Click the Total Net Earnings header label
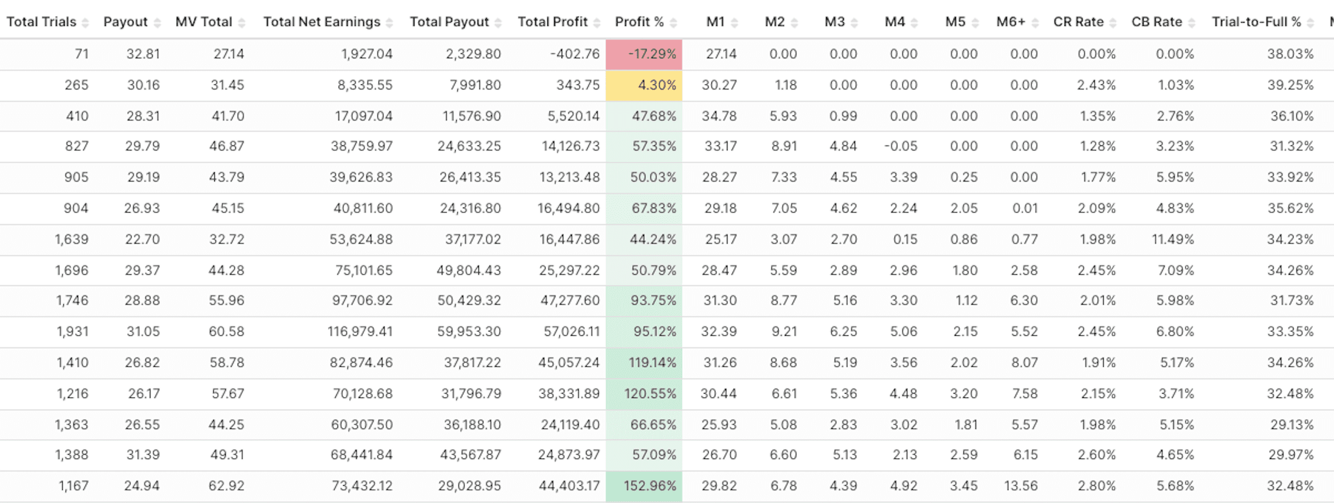 click(322, 22)
